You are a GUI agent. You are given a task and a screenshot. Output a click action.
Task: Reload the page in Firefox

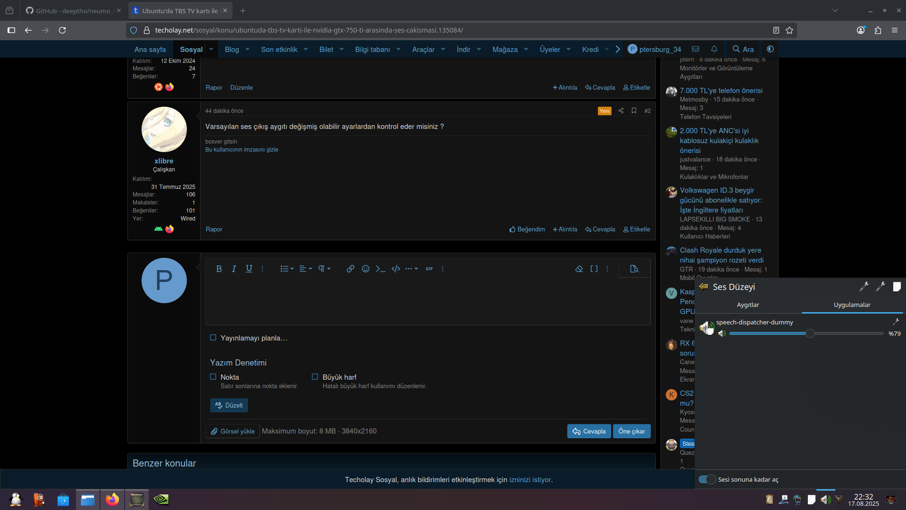coord(62,30)
